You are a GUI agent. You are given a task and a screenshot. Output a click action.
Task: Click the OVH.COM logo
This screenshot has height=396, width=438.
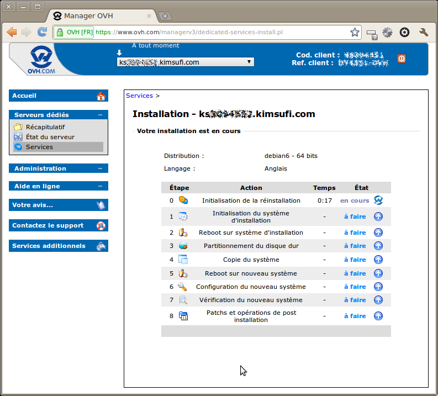pos(41,60)
